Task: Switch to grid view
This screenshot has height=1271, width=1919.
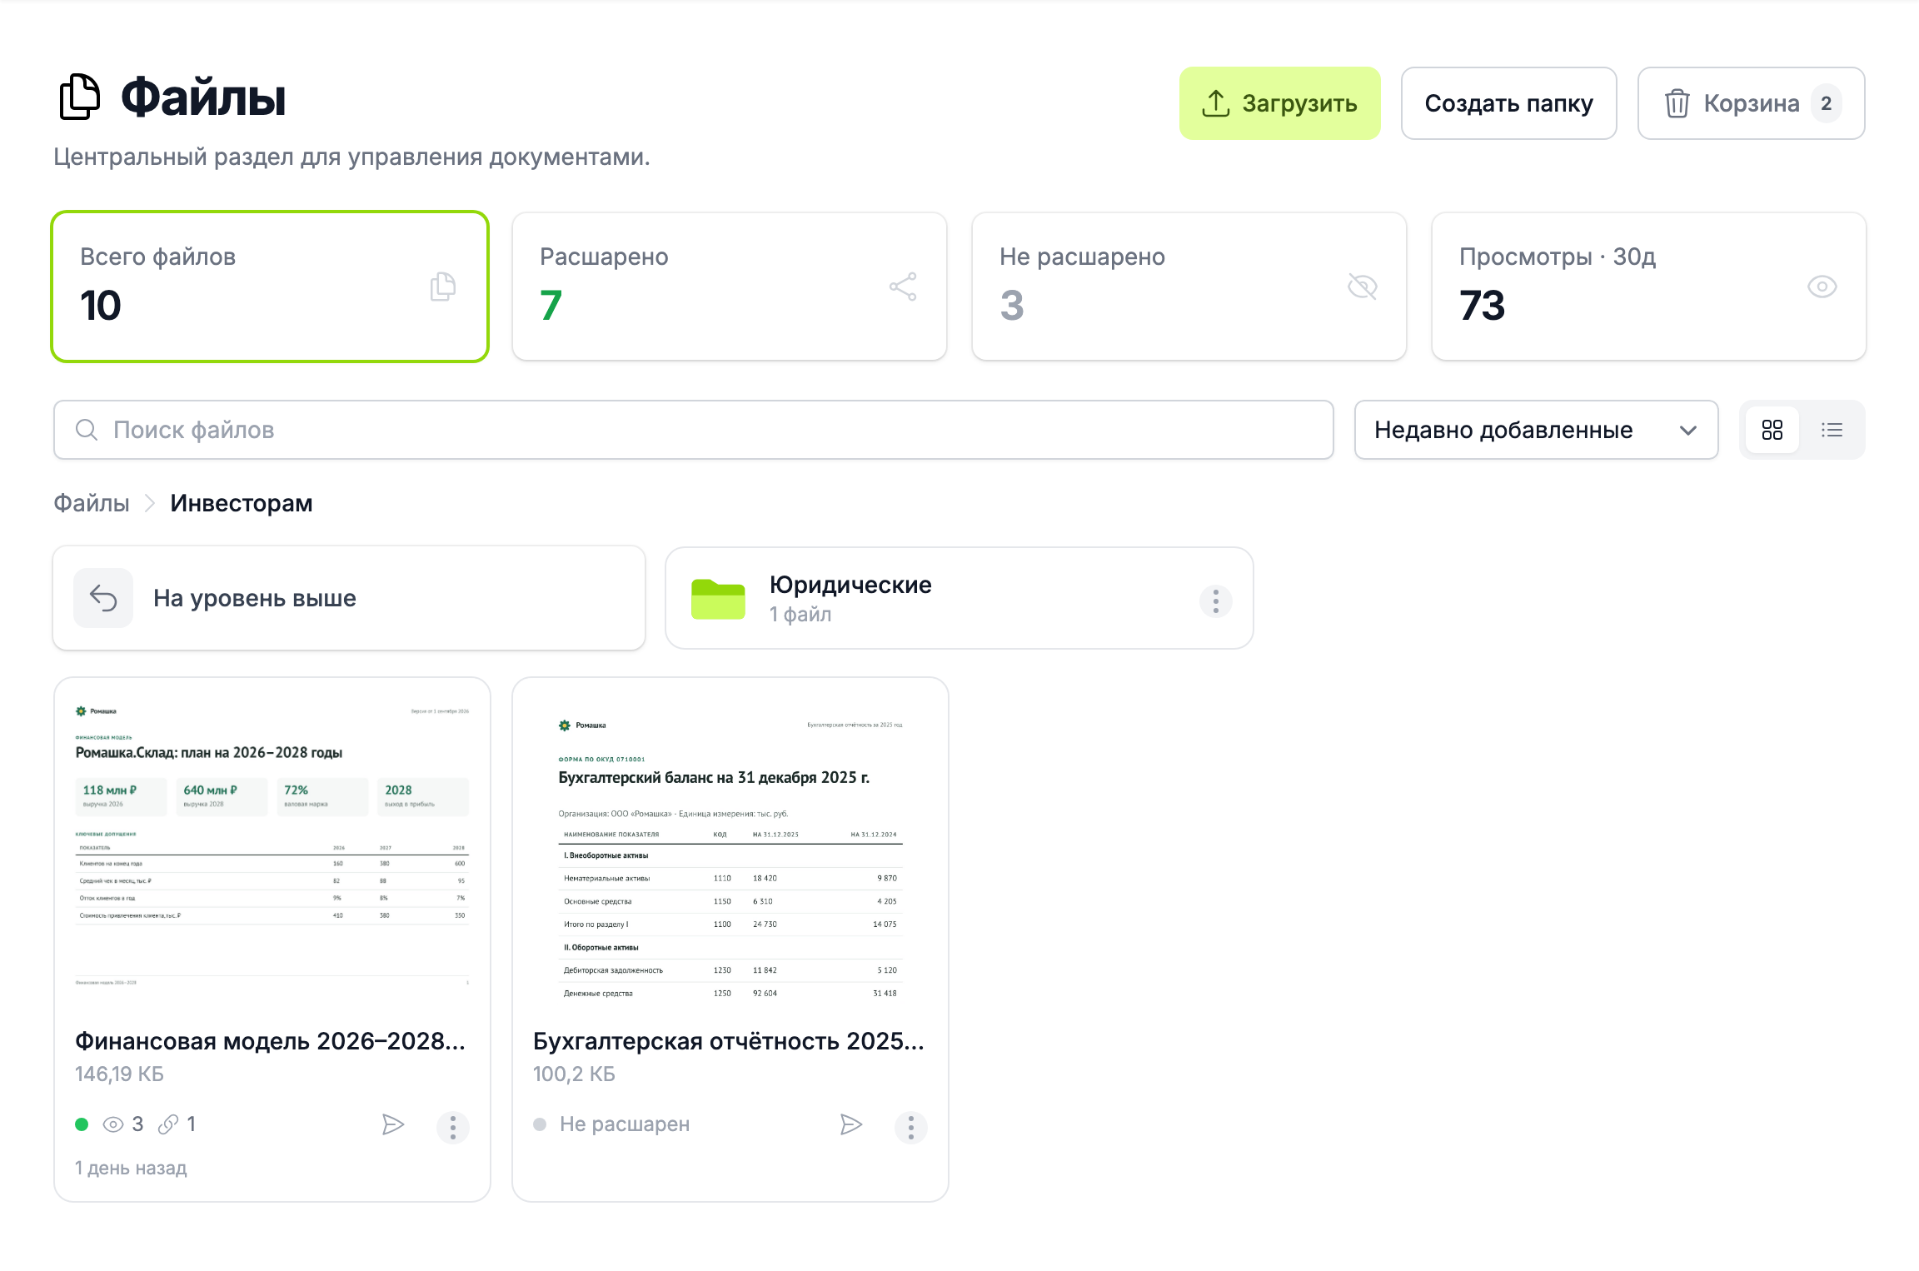Action: pos(1772,430)
